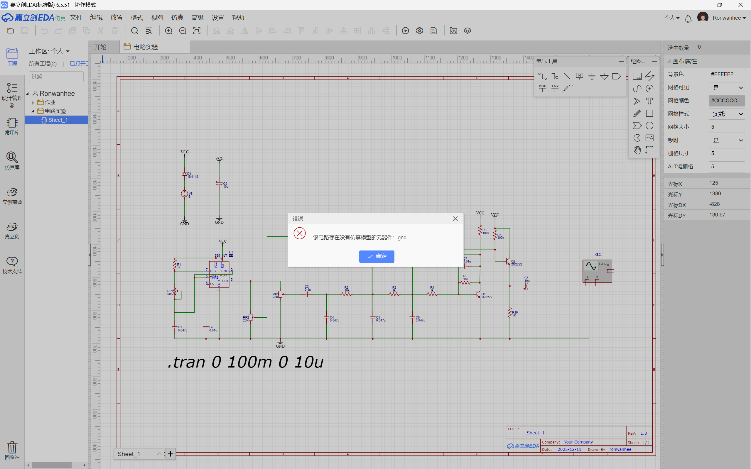
Task: Click the zoom in toolbar icon
Action: click(x=168, y=31)
